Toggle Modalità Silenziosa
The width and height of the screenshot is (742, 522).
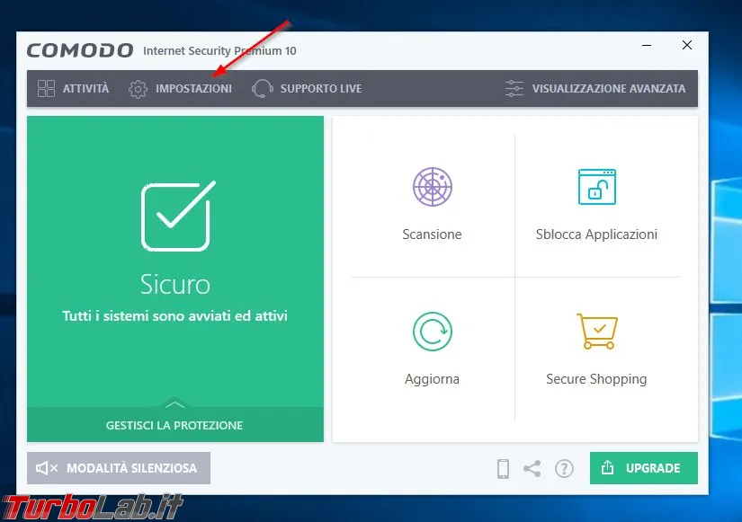119,468
